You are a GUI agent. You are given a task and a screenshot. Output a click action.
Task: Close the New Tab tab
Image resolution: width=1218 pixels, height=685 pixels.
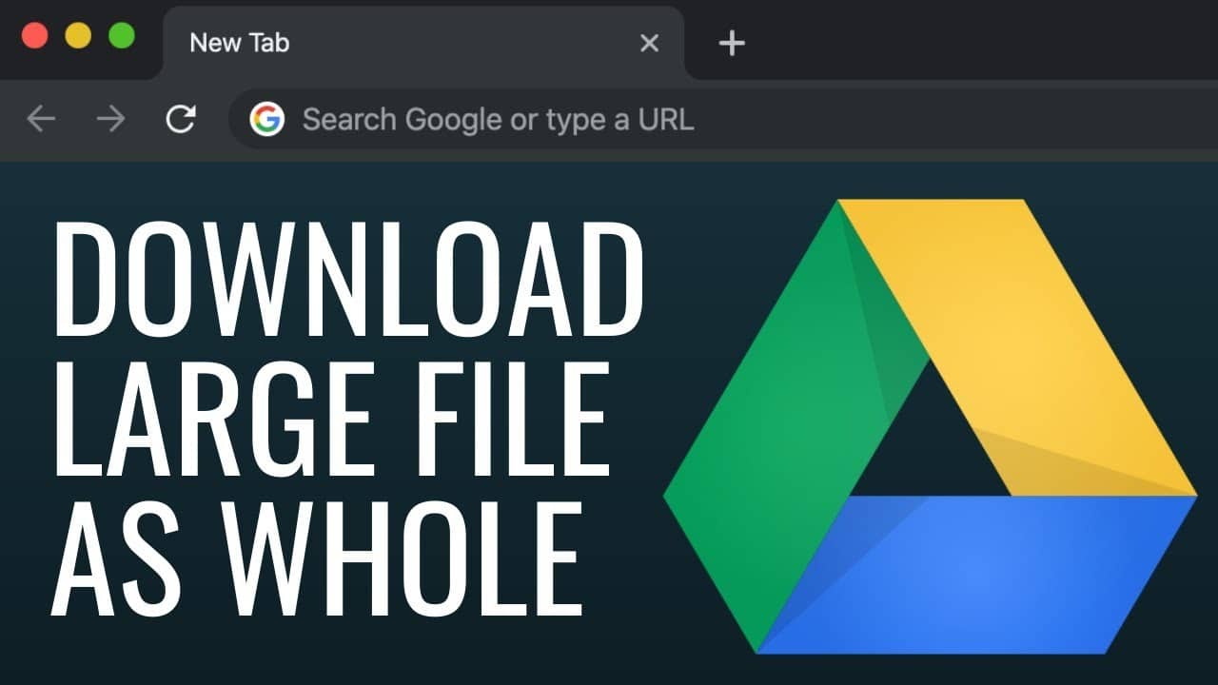click(649, 43)
